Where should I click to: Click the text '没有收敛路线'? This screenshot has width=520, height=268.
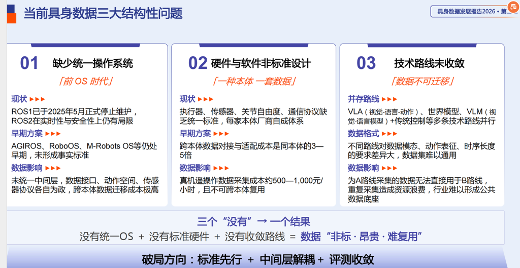pyautogui.click(x=255, y=237)
